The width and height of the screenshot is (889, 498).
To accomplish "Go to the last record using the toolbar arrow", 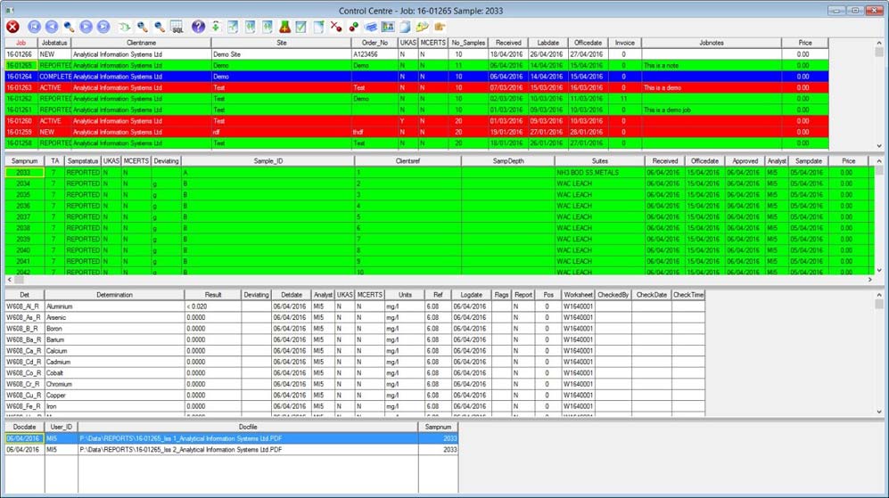I will tap(103, 27).
